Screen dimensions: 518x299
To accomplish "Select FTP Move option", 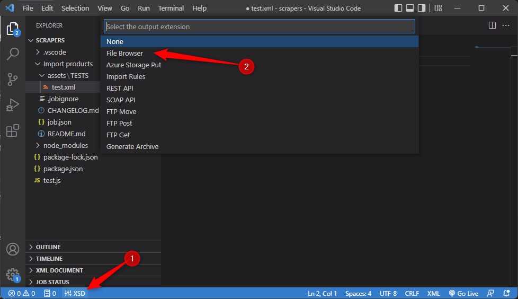I will point(260,111).
